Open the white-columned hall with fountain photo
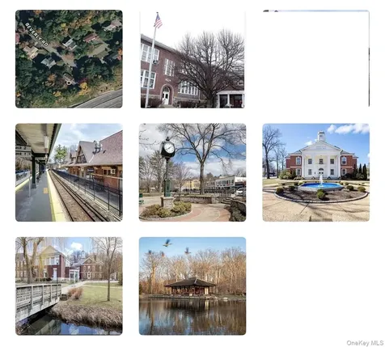Viewport: 385px width, 347px height. pyautogui.click(x=316, y=172)
